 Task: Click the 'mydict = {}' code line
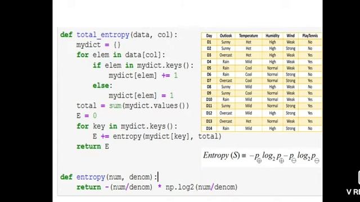[x=98, y=45]
